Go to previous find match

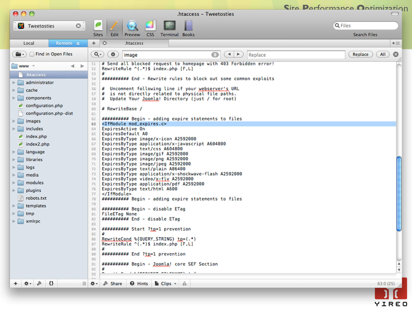tap(229, 54)
